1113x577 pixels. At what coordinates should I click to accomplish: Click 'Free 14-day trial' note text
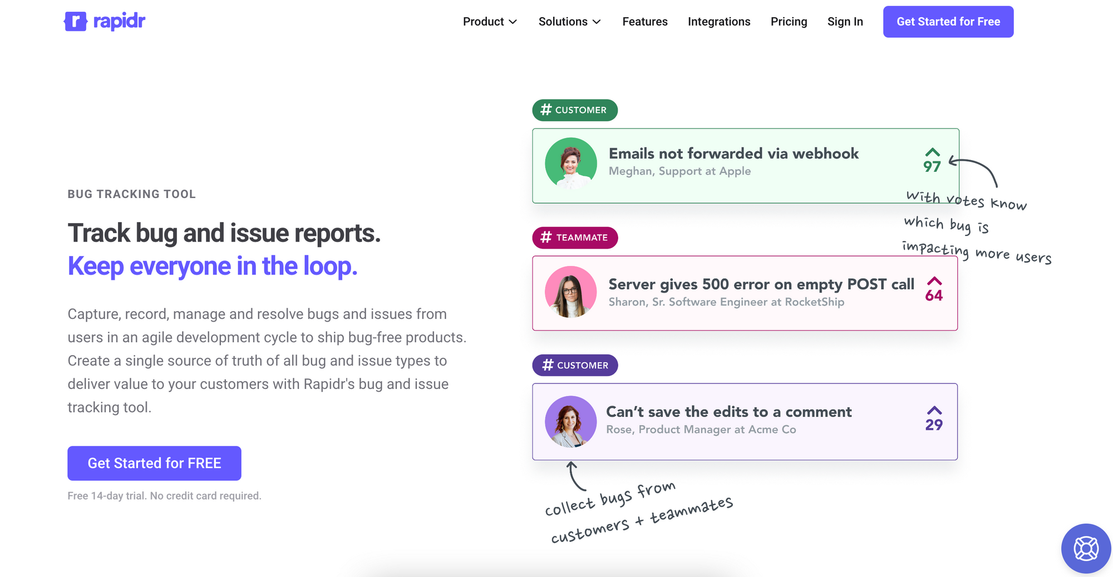[164, 496]
